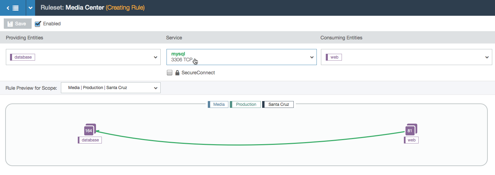Click the web label under the 81 group

click(x=411, y=140)
